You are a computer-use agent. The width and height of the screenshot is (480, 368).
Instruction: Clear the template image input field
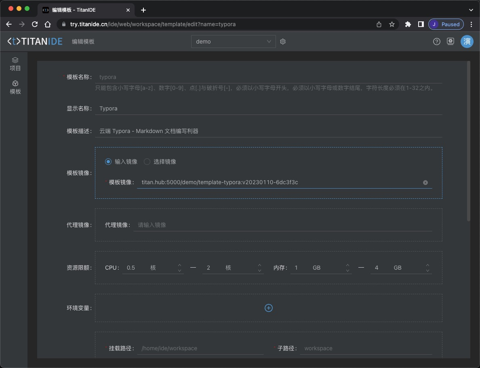(425, 183)
